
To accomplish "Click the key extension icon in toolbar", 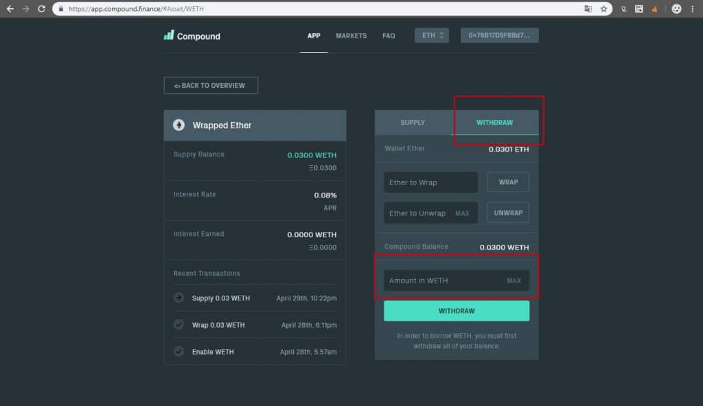I will coord(623,9).
